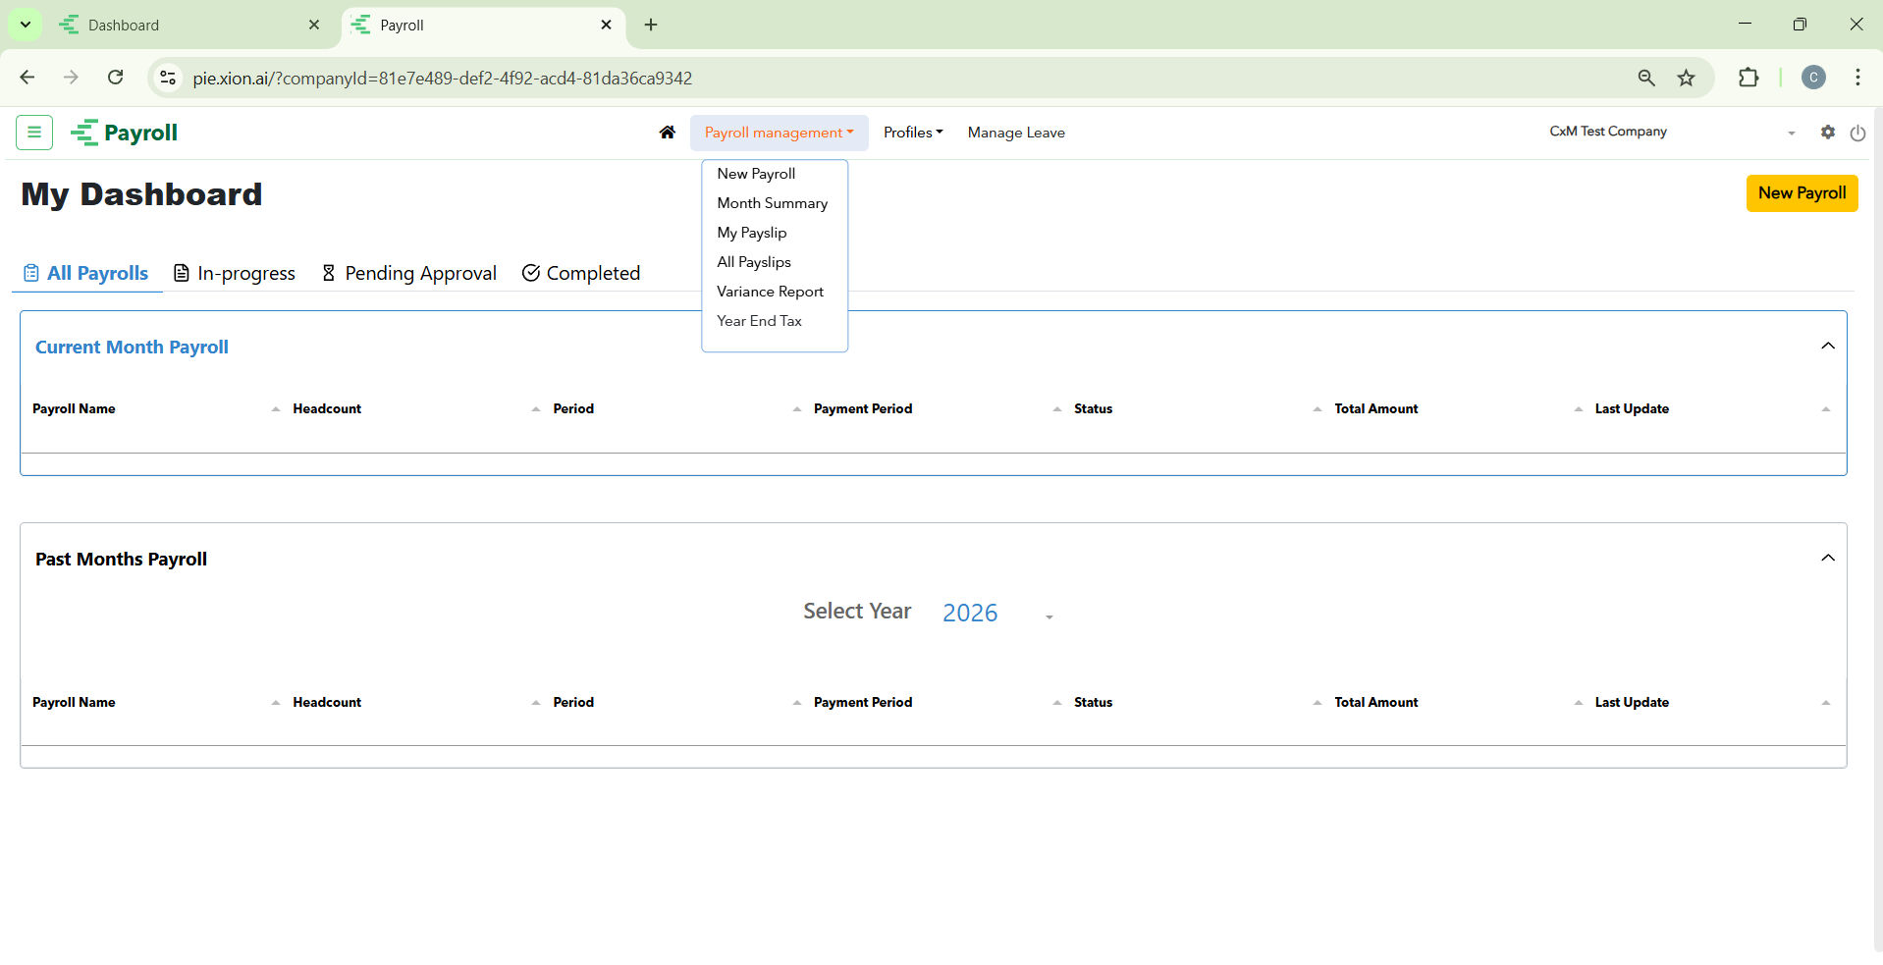The image size is (1883, 965).
Task: Open settings gear icon
Action: [1827, 132]
